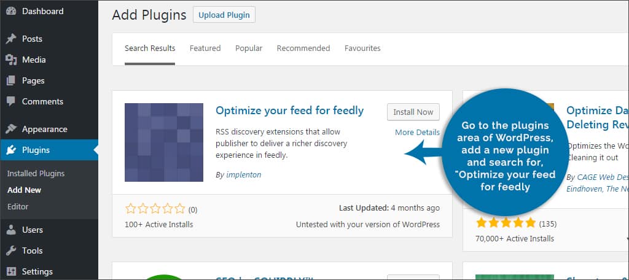The height and width of the screenshot is (280, 629).
Task: Click the Plugins plug icon
Action: 11,150
